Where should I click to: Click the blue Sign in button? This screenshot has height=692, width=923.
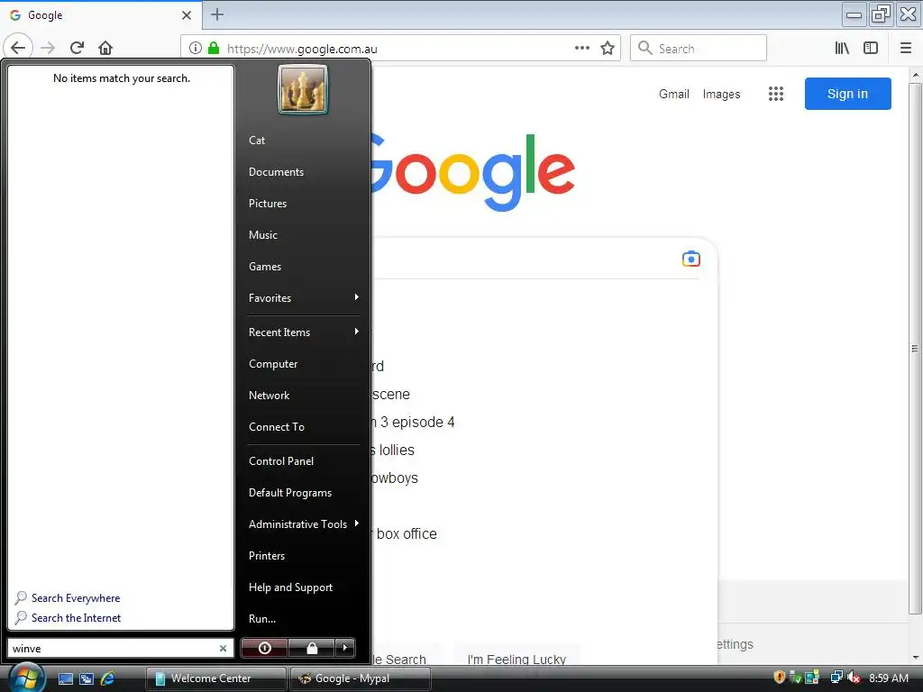(x=847, y=94)
